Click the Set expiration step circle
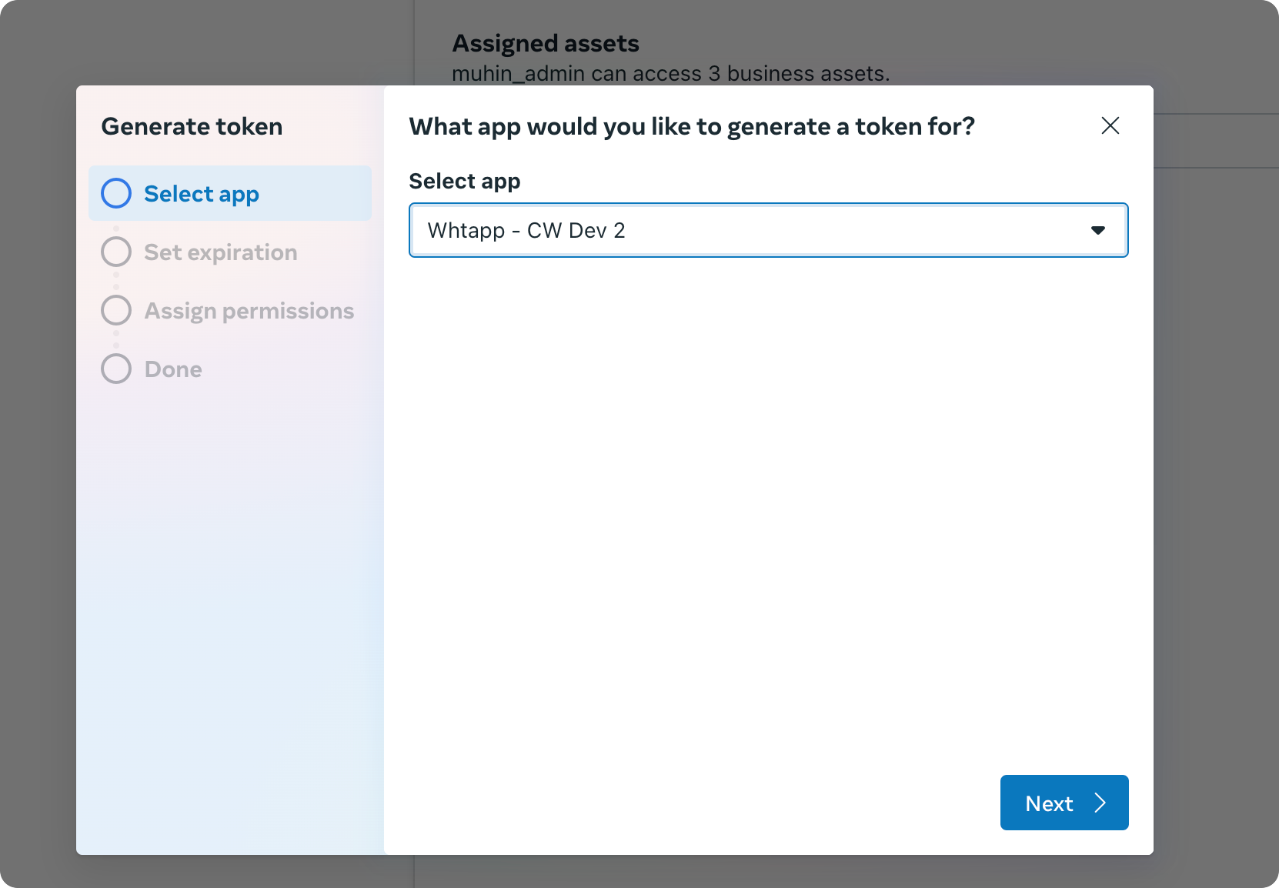Image resolution: width=1279 pixels, height=888 pixels. [116, 252]
